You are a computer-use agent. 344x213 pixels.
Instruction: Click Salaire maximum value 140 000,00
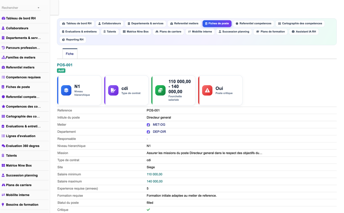point(155,181)
